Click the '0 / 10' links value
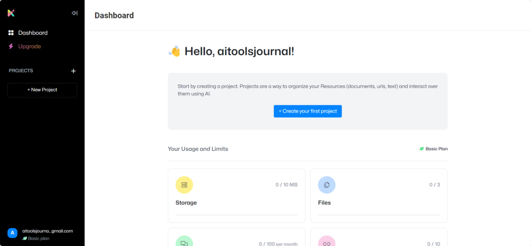 pyautogui.click(x=434, y=244)
